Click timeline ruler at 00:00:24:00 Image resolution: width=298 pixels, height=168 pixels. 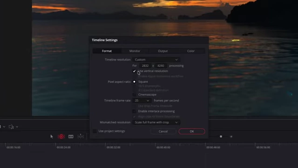pyautogui.click(x=63, y=147)
